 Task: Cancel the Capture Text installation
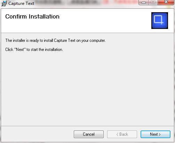tap(89, 134)
